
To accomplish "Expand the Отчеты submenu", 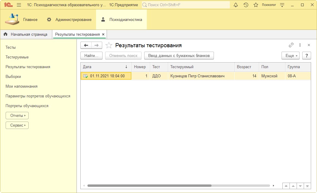I will click(17, 115).
